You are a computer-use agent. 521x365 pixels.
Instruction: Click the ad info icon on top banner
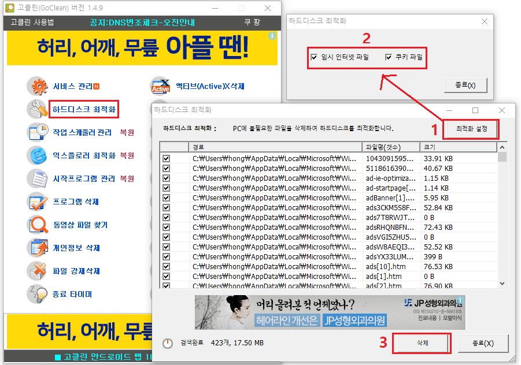272,35
